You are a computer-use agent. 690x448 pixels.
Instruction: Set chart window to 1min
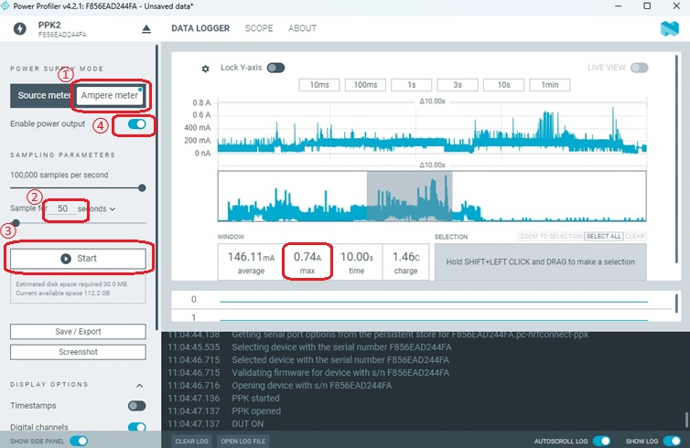tap(550, 85)
